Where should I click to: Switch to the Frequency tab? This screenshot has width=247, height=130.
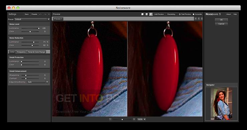coord(21,52)
